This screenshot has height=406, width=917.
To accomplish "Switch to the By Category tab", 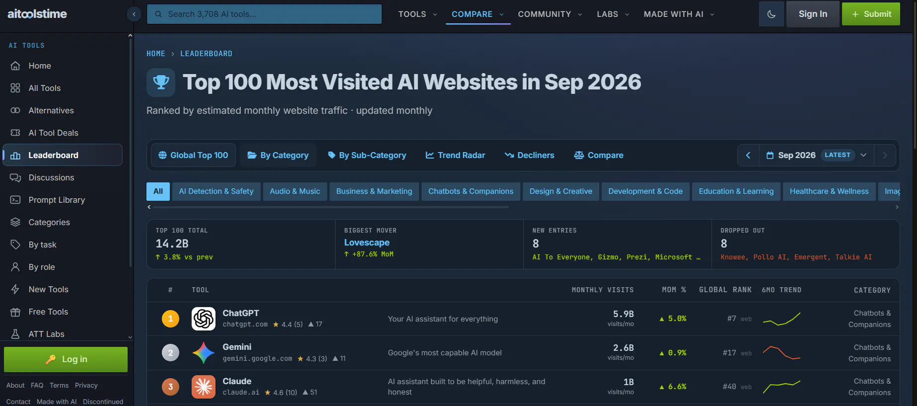I will point(278,156).
